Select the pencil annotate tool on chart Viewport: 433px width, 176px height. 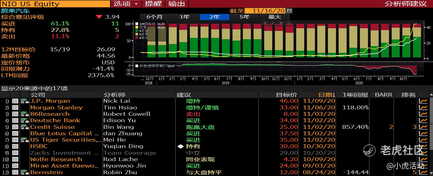[273, 23]
